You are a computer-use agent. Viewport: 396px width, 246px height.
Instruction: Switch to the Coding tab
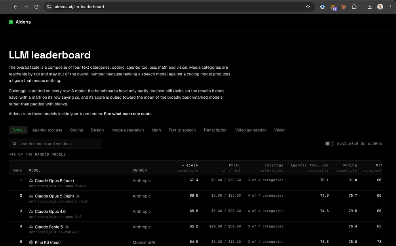coord(76,130)
